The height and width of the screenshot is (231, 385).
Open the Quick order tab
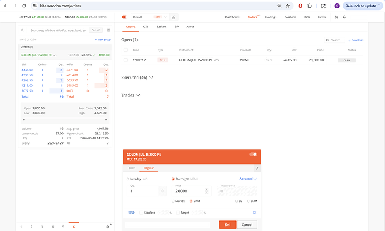(x=131, y=168)
